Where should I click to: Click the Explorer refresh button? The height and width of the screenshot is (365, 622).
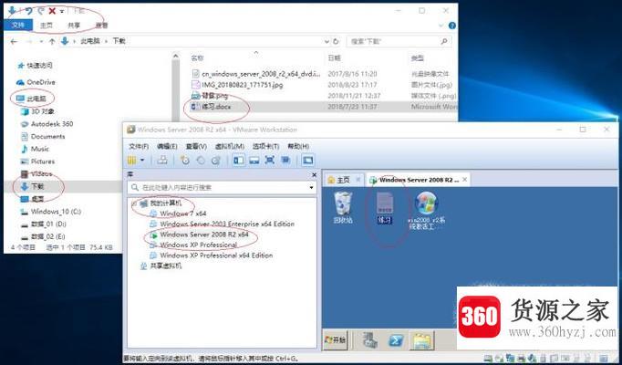[x=337, y=41]
